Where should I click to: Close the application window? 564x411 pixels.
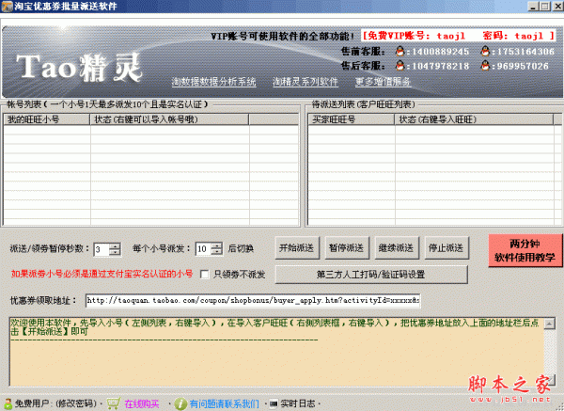click(x=557, y=7)
